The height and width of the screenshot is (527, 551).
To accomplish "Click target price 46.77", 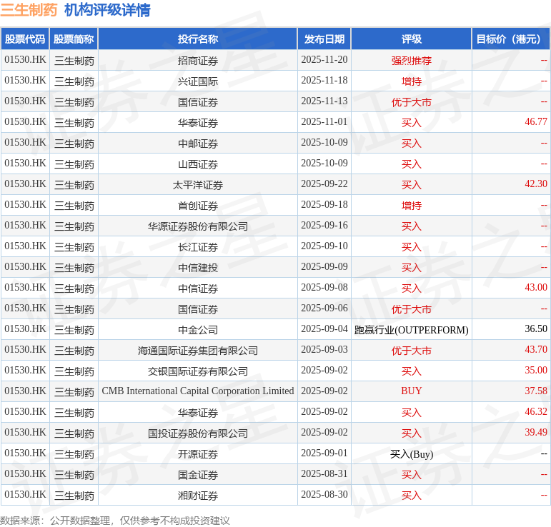I will tap(536, 122).
